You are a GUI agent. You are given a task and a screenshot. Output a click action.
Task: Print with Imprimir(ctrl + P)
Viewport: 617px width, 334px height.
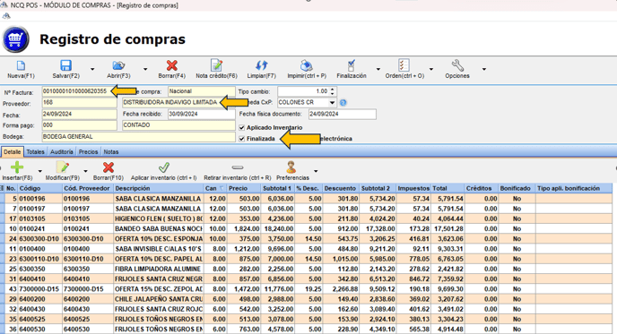click(307, 70)
